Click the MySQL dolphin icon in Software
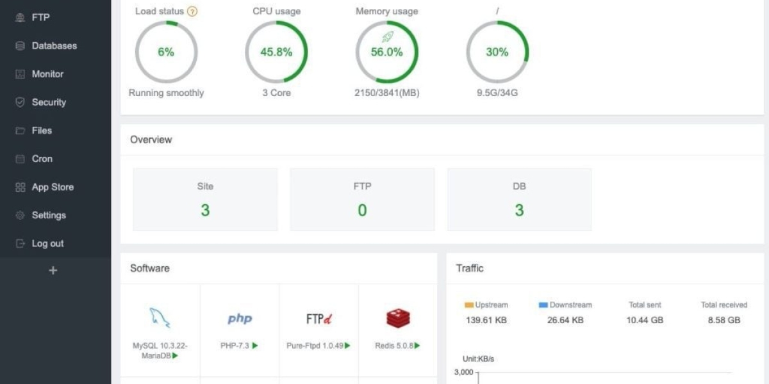 pos(160,318)
